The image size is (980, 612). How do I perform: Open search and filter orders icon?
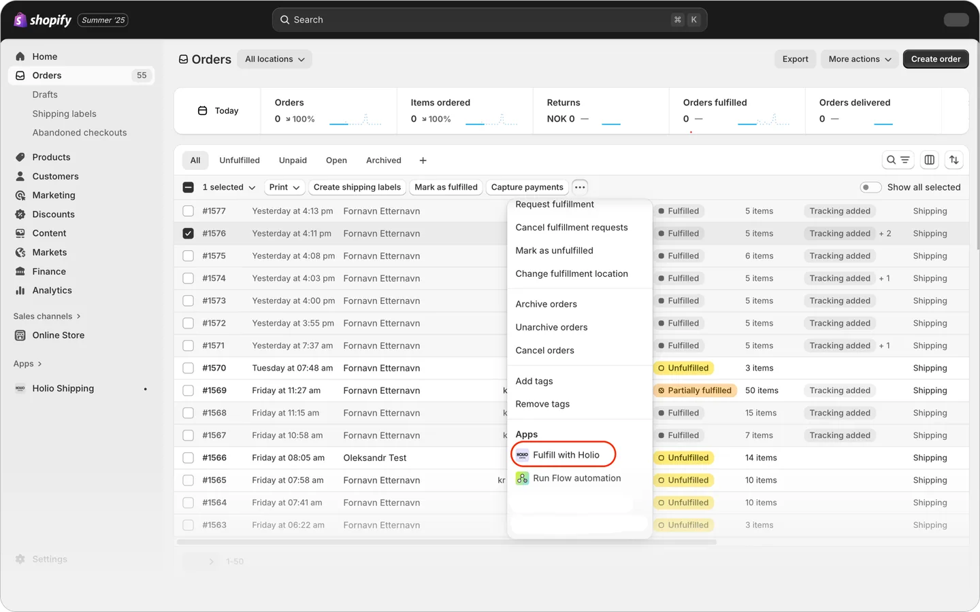coord(898,160)
